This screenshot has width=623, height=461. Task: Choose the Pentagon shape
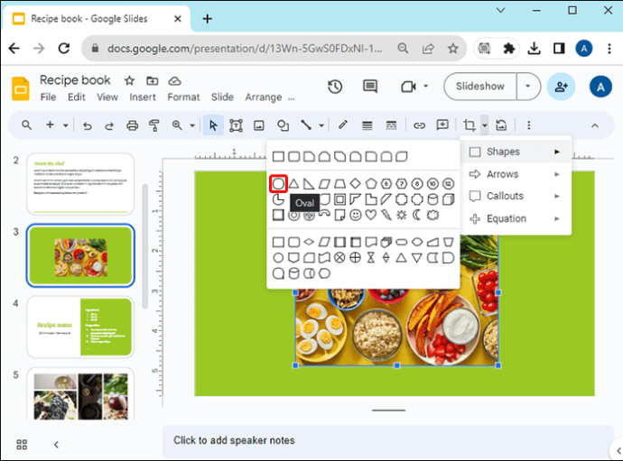(x=371, y=183)
